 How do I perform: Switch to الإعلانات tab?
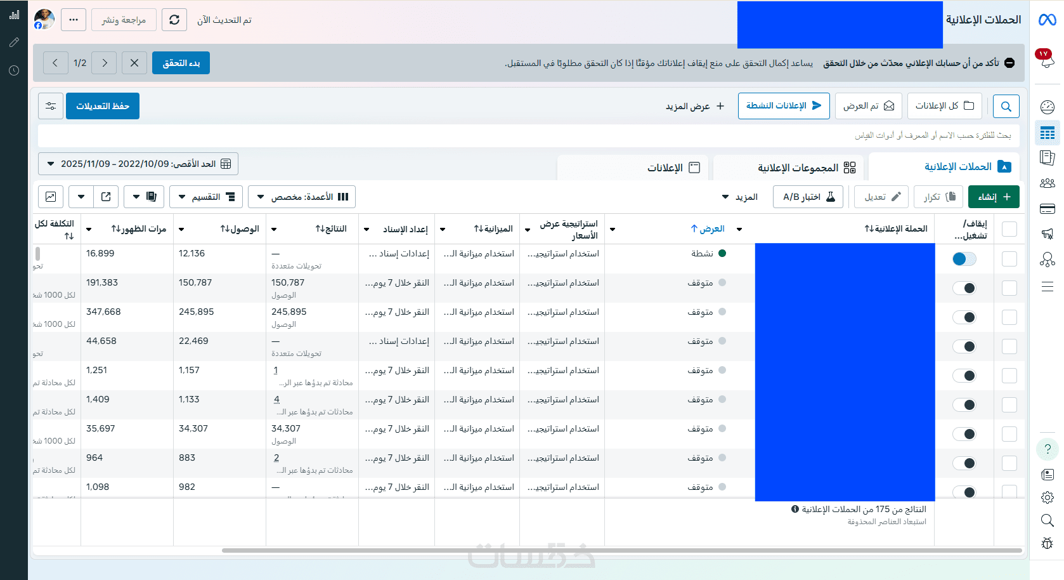634,168
